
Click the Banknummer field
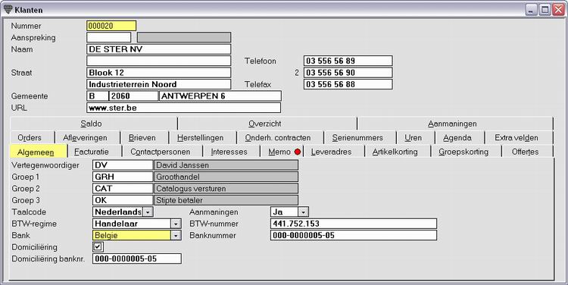(354, 235)
